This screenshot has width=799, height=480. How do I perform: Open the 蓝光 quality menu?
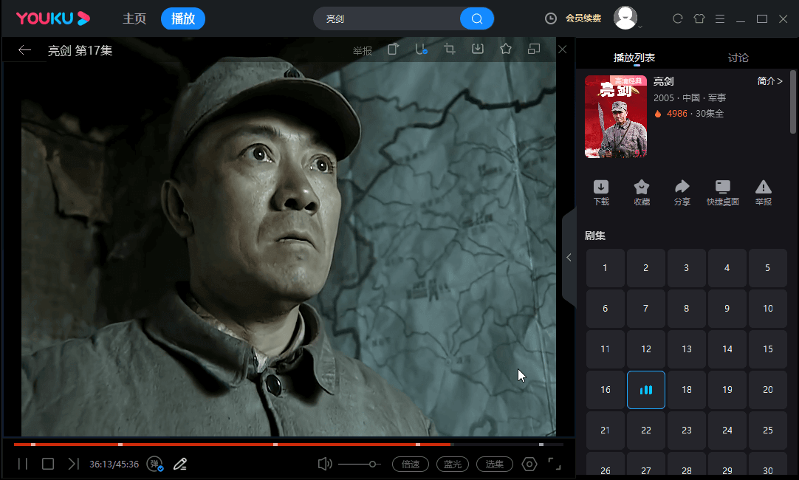click(x=453, y=464)
